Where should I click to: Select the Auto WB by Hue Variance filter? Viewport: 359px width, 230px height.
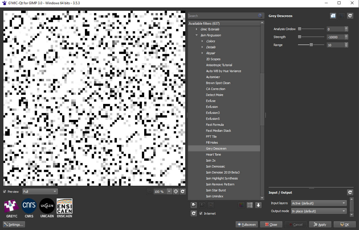224,71
